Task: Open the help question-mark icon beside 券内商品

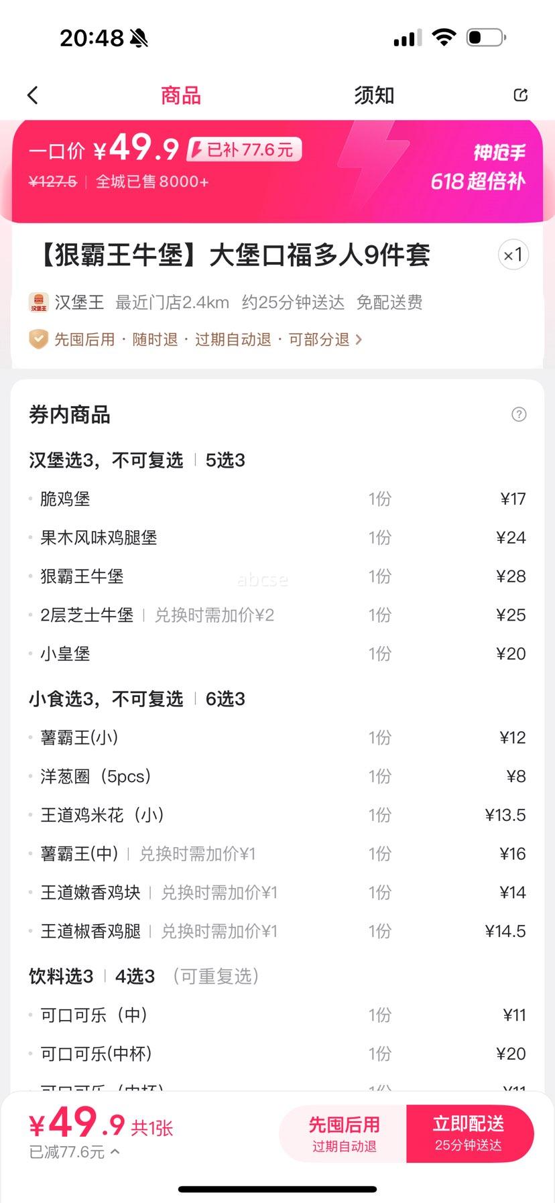Action: (518, 414)
